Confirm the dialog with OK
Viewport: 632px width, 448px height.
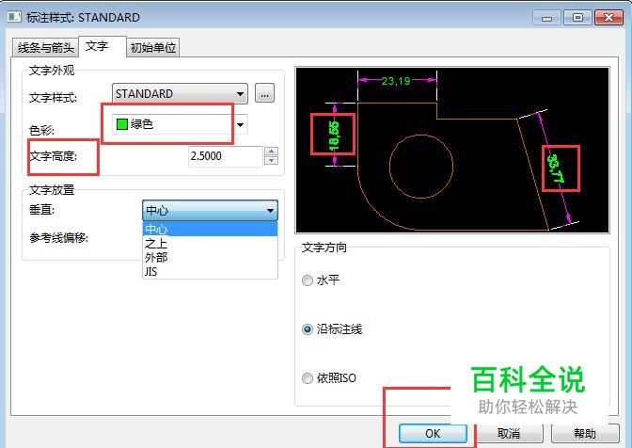(433, 434)
